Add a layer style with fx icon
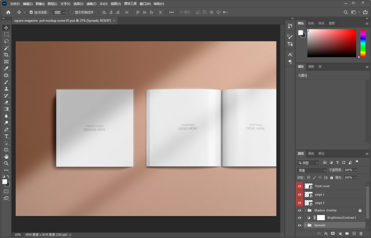 [x=326, y=234]
